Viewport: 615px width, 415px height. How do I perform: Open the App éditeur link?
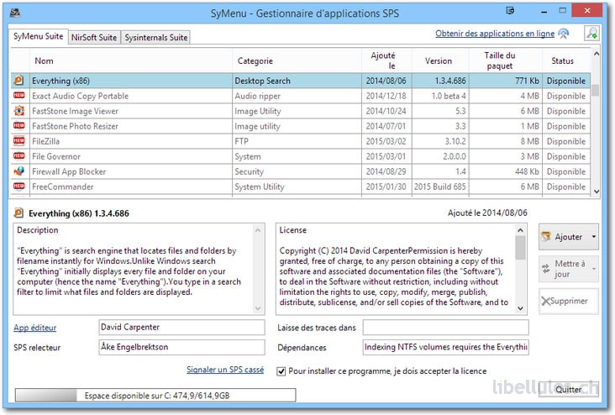(x=35, y=328)
